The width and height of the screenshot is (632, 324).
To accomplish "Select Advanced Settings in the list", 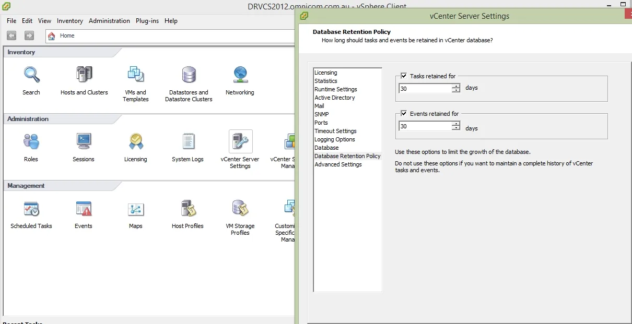I will click(x=338, y=164).
